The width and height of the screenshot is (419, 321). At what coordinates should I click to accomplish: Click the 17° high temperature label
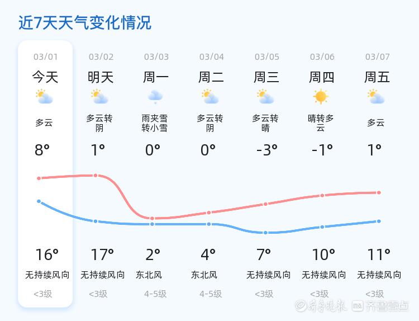tap(102, 254)
